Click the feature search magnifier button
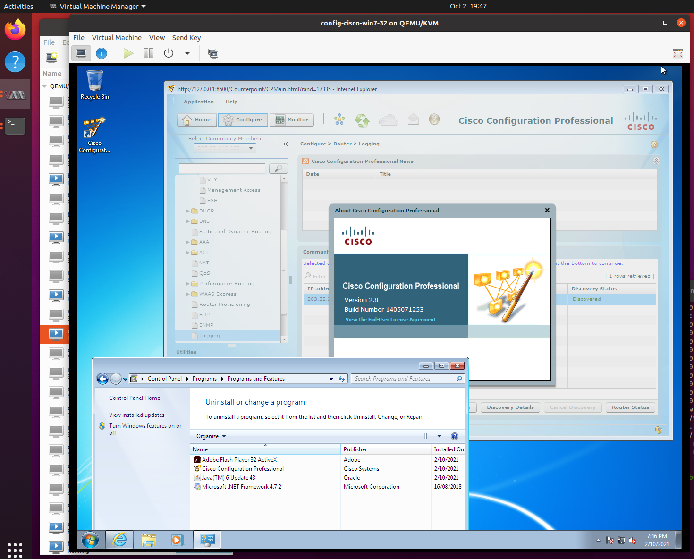Viewport: 694px width, 559px height. (279, 169)
